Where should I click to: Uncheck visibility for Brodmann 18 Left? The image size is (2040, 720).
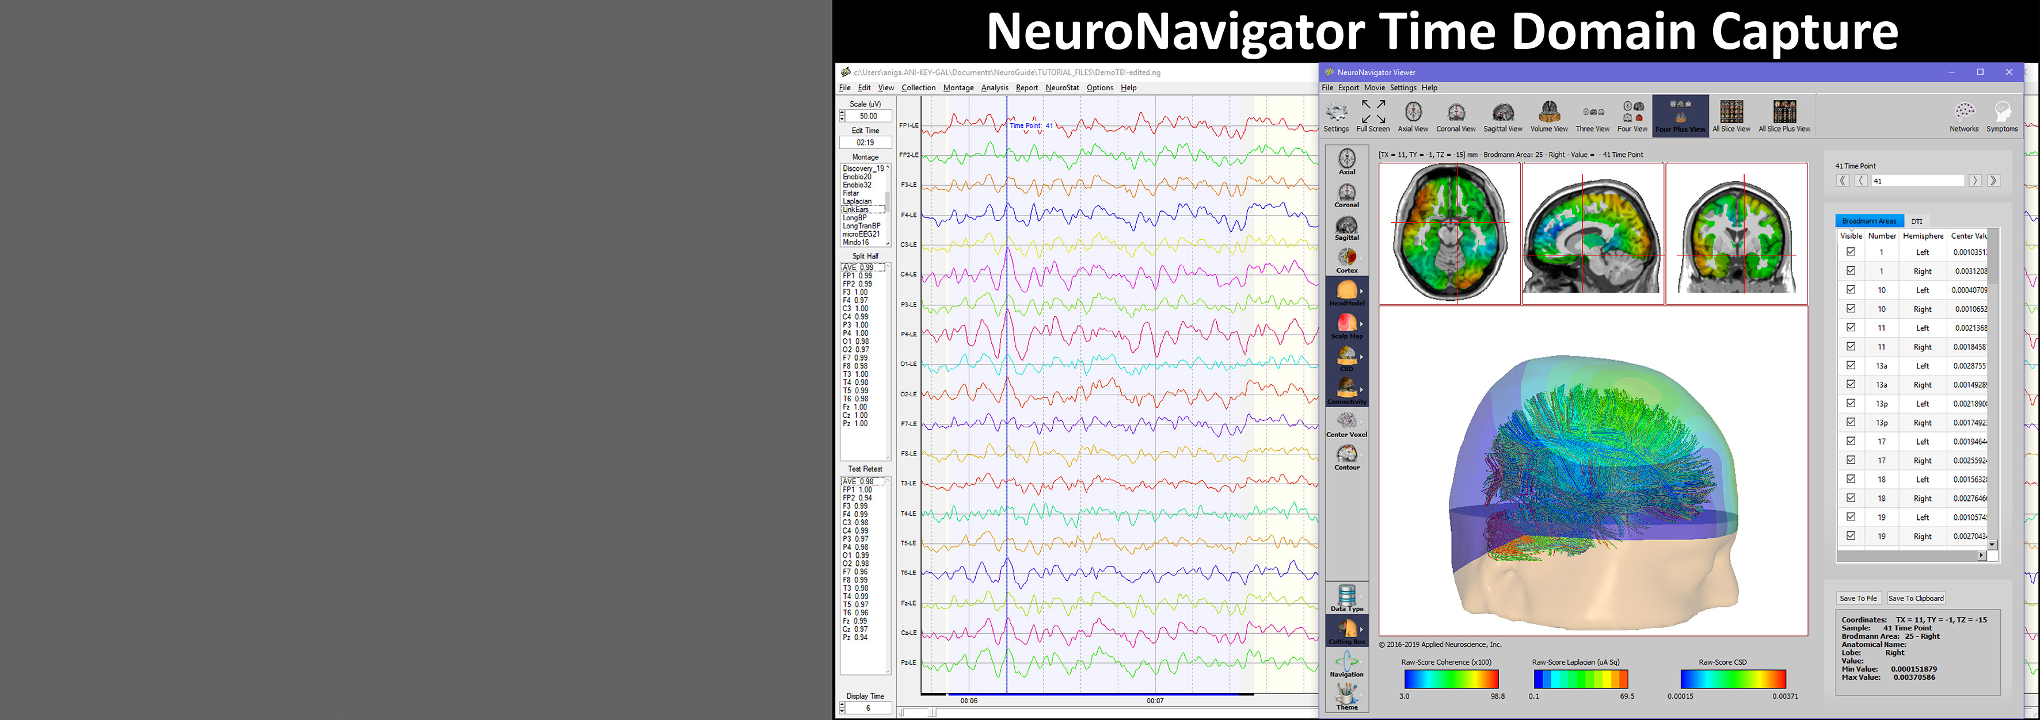[1851, 478]
